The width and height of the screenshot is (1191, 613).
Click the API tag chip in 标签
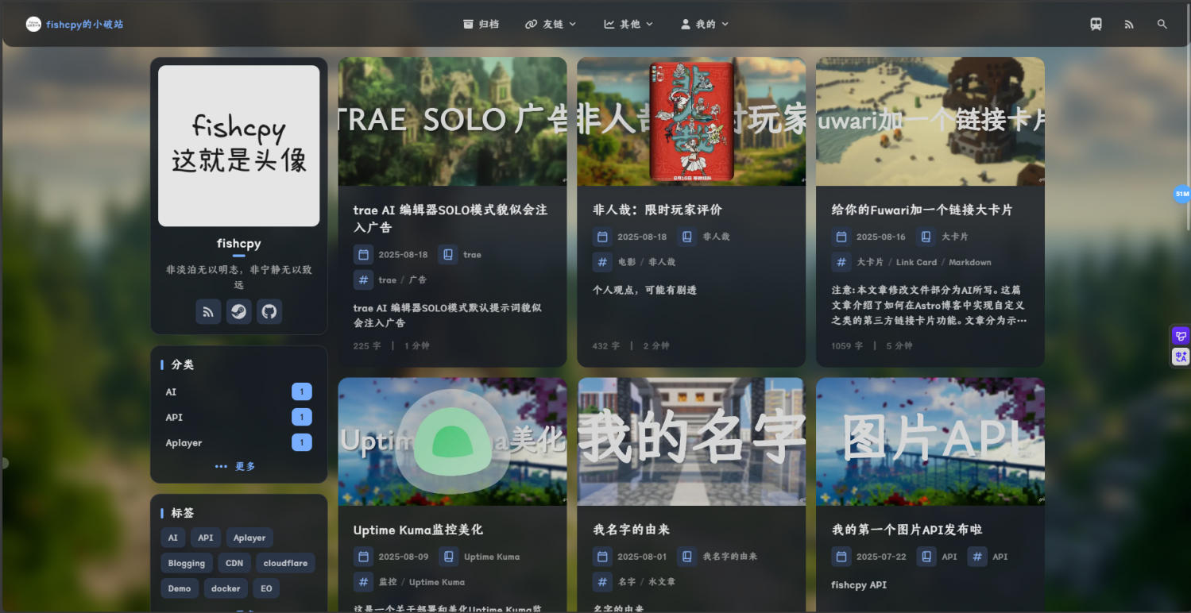click(x=206, y=538)
